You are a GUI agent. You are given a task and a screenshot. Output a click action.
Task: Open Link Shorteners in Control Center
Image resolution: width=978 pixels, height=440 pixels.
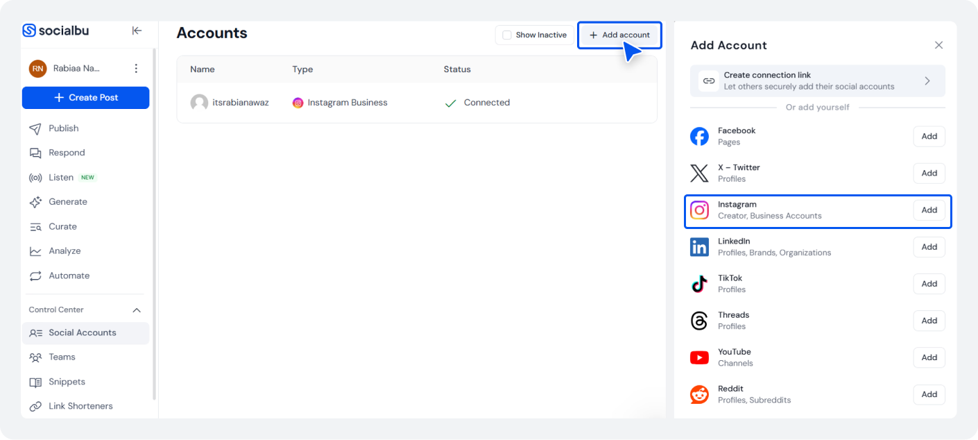point(85,407)
